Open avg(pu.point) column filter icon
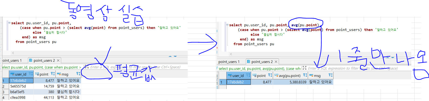429x101 pixels. tap(305, 75)
